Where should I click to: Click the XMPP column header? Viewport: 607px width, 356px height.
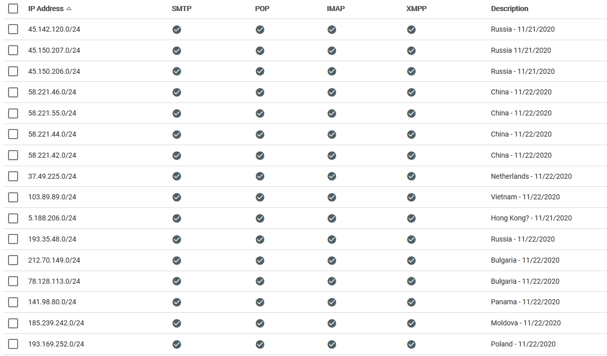point(416,9)
